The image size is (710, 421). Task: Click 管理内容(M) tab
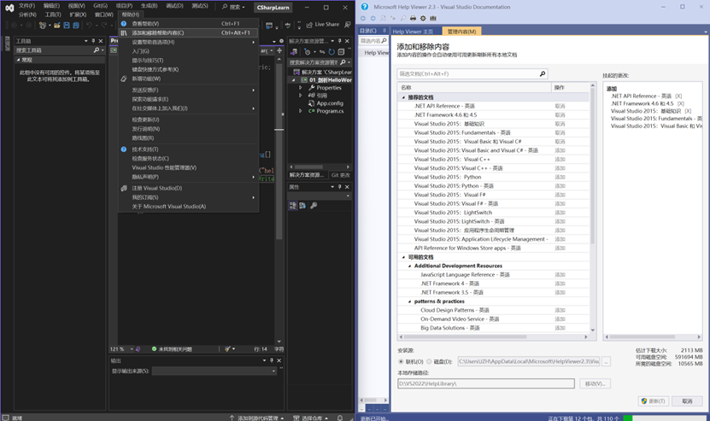(461, 32)
